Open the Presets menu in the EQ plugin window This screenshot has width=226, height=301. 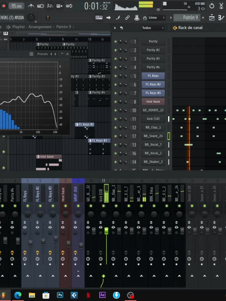(x=42, y=54)
